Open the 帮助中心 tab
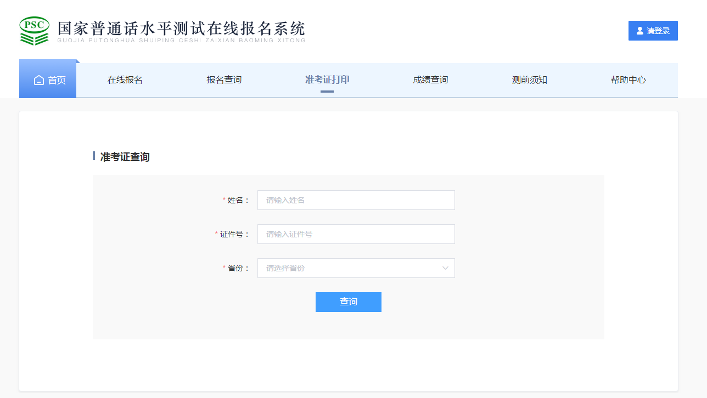The height and width of the screenshot is (398, 707). [x=628, y=80]
